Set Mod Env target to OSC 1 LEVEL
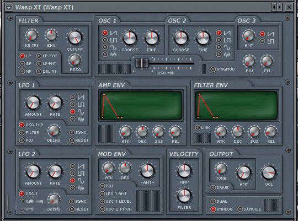This screenshot has height=221, width=298. point(103,201)
